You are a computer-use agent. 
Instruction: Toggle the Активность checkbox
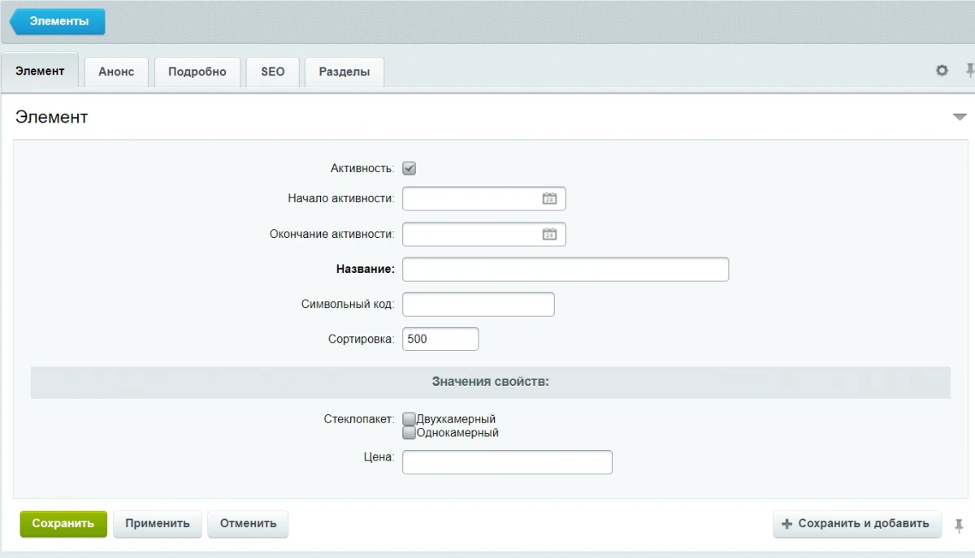(409, 168)
